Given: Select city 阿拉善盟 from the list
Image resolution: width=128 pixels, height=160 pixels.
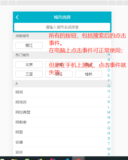Looking at the screenshot, I should tap(62, 112).
